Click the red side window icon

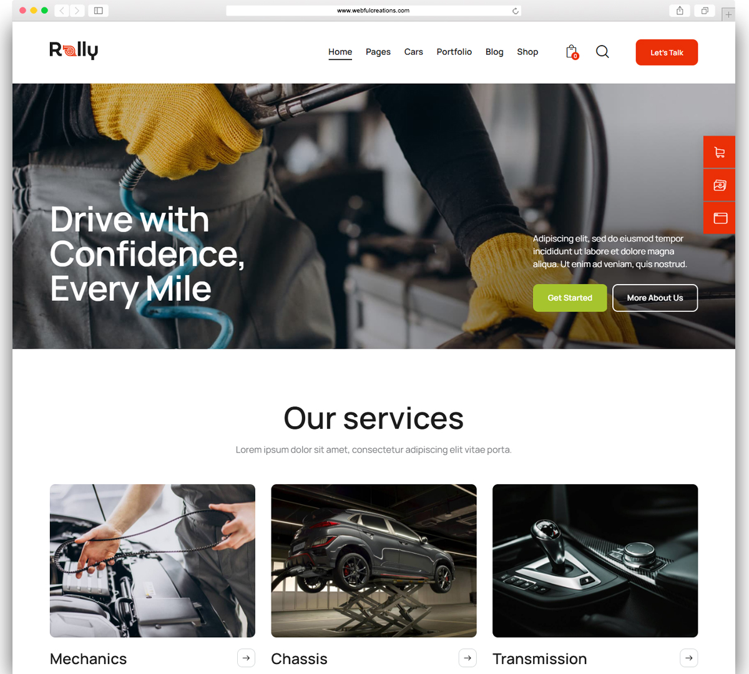719,218
